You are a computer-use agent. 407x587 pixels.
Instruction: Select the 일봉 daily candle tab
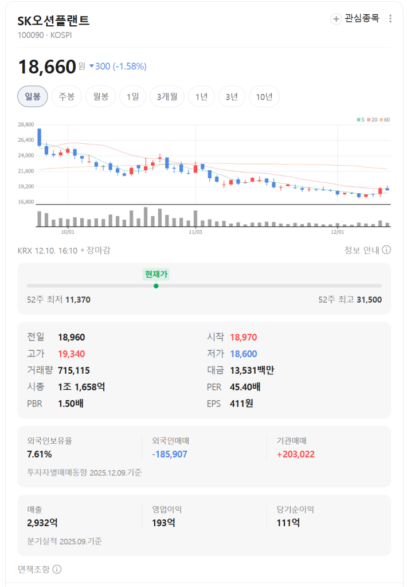pos(33,96)
